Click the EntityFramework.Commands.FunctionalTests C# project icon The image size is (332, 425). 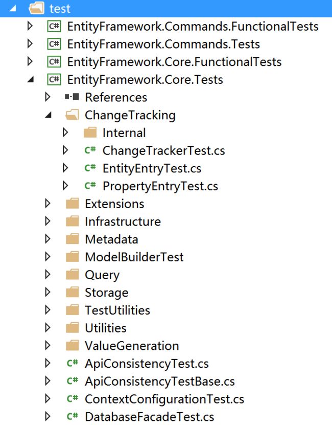tap(54, 26)
